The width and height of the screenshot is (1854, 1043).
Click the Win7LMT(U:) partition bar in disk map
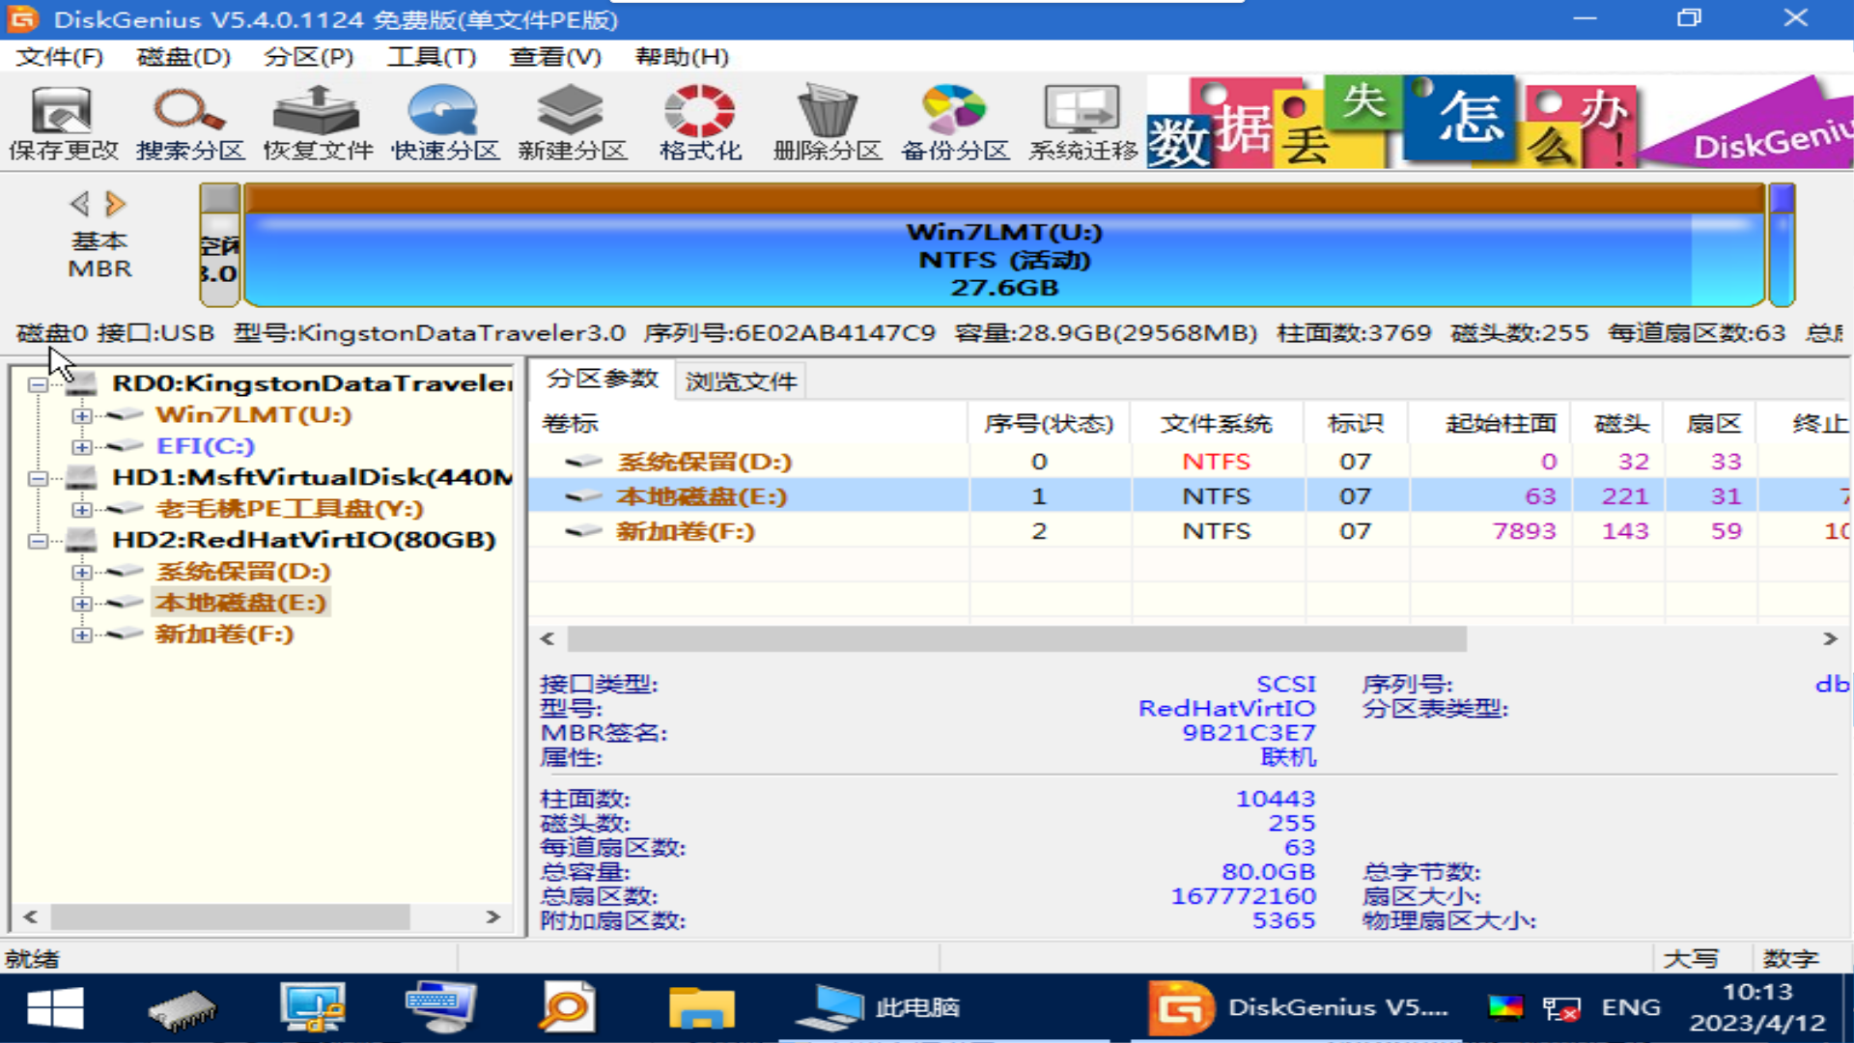point(1004,246)
